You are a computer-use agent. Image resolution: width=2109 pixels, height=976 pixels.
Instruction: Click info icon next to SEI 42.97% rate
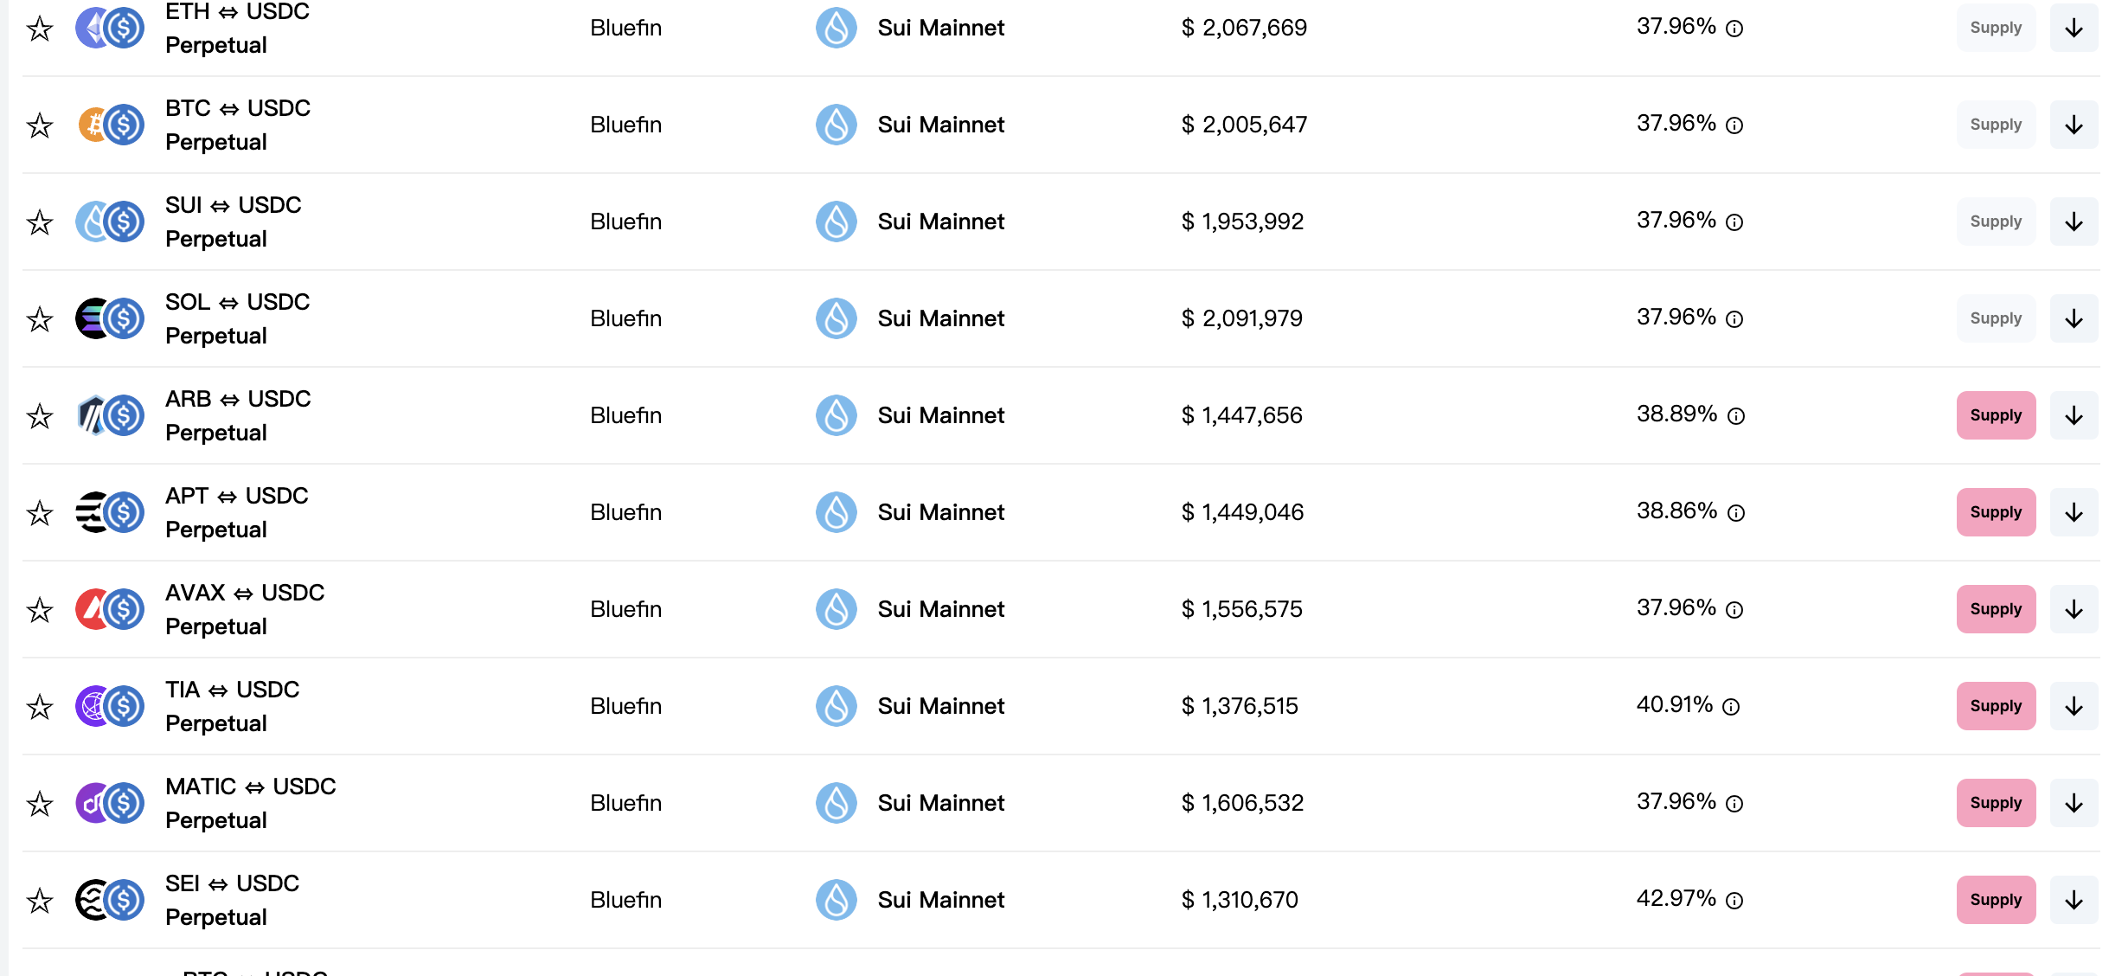[1734, 901]
